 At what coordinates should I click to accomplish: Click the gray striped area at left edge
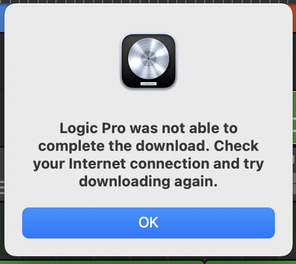pyautogui.click(x=2, y=187)
